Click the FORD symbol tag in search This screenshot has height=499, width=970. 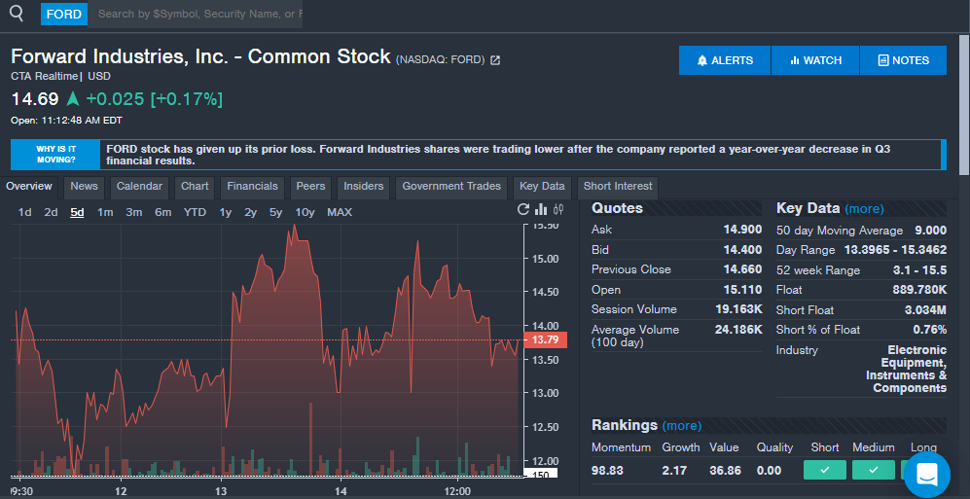64,14
